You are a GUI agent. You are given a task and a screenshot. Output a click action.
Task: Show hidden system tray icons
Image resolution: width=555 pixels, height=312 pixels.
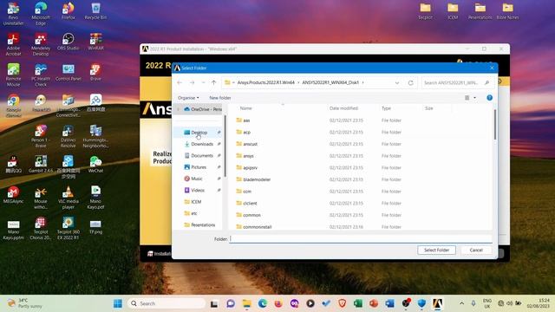tap(461, 303)
